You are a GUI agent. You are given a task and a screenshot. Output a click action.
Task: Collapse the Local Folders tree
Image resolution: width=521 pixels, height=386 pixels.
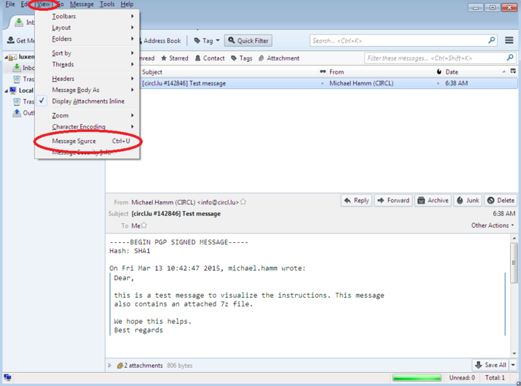[x=6, y=90]
